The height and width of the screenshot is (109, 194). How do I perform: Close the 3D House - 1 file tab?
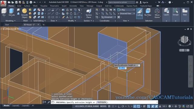click(x=38, y=25)
